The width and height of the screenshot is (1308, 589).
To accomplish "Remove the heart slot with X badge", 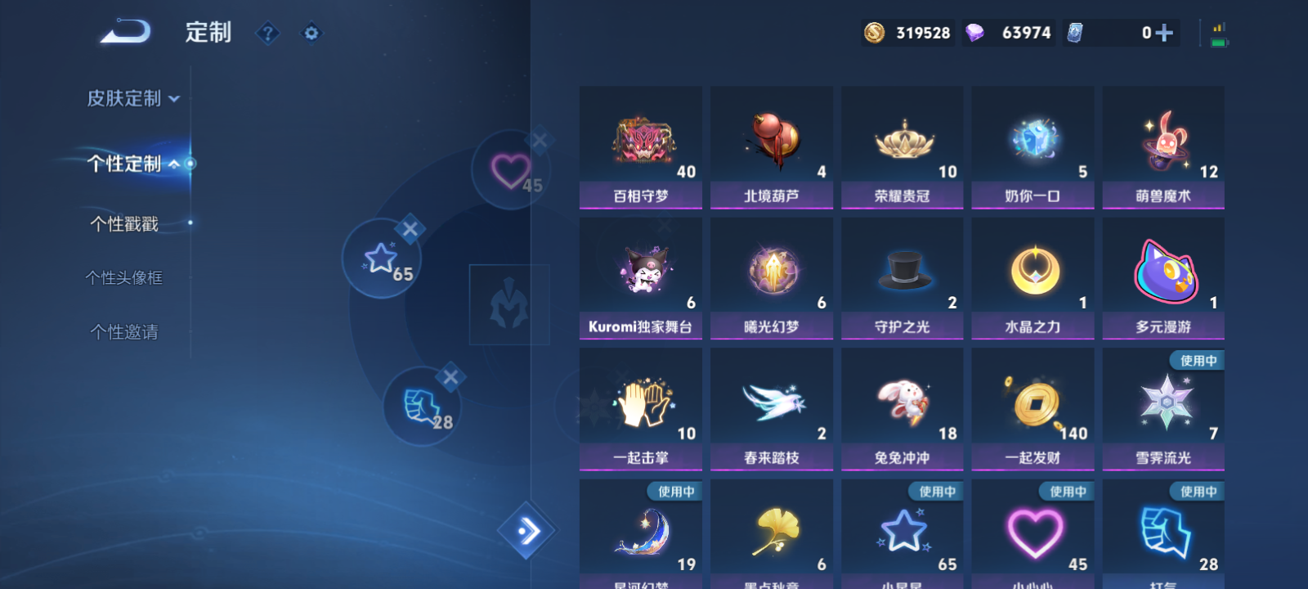I will 539,141.
